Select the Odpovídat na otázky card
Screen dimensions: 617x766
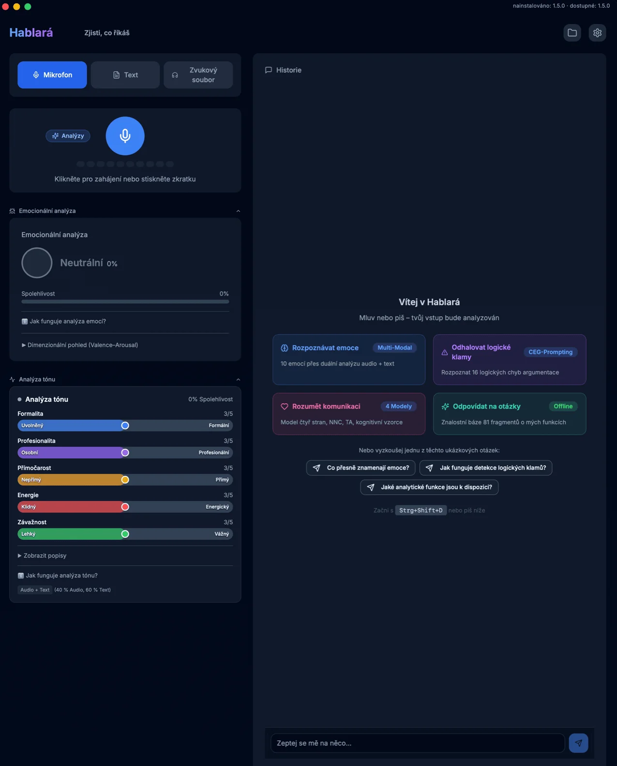point(509,413)
